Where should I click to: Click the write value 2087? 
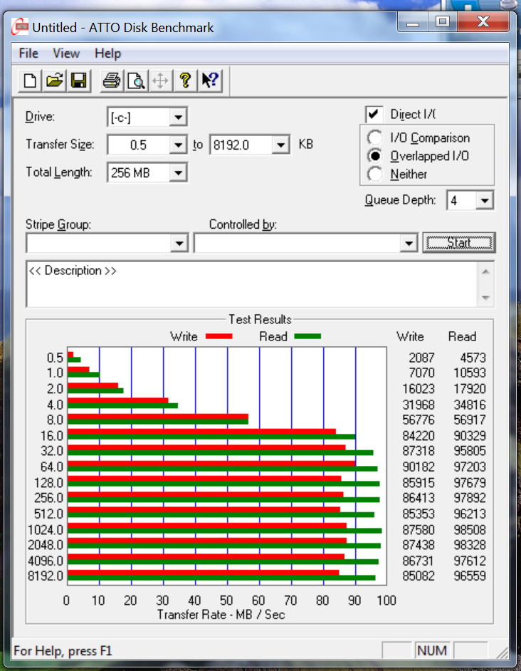coord(422,358)
